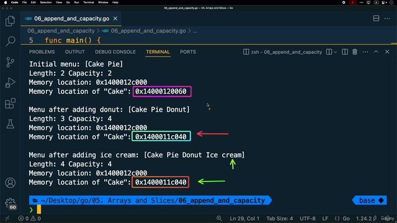Image resolution: width=397 pixels, height=223 pixels.
Task: Click the zoom magnifier status bar icon
Action: pyautogui.click(x=219, y=219)
